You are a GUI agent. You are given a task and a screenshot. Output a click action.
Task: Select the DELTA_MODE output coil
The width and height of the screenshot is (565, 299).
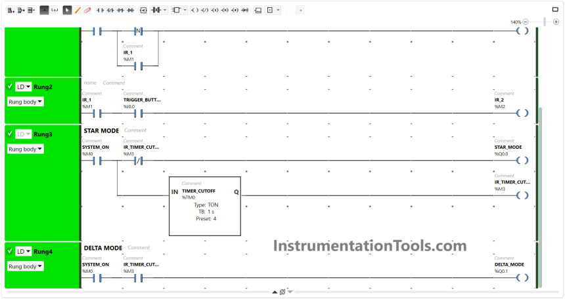point(522,277)
